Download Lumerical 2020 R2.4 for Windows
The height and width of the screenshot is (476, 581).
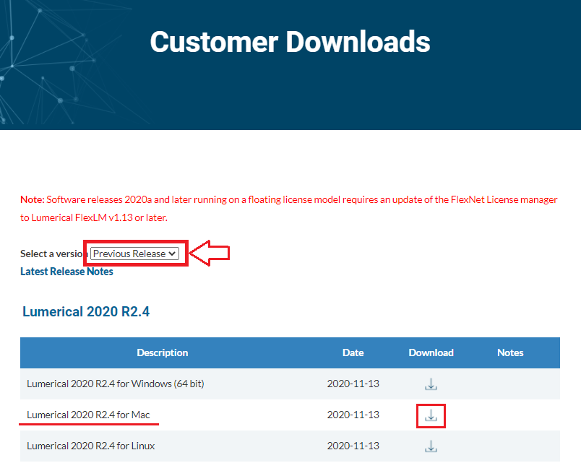coord(431,384)
